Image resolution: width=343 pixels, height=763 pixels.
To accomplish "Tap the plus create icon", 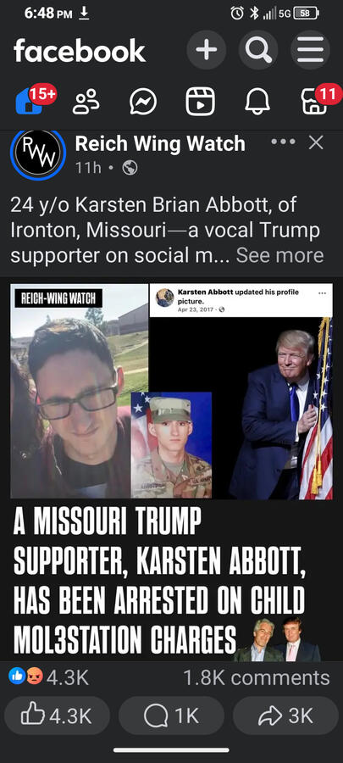I will tap(207, 50).
